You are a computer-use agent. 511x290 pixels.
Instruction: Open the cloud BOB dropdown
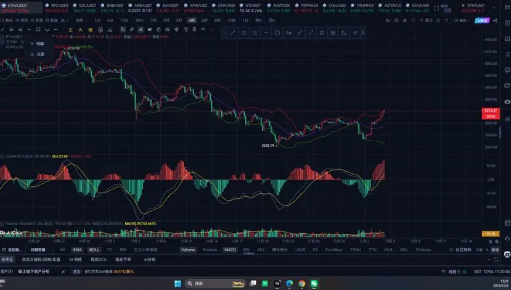(x=462, y=20)
